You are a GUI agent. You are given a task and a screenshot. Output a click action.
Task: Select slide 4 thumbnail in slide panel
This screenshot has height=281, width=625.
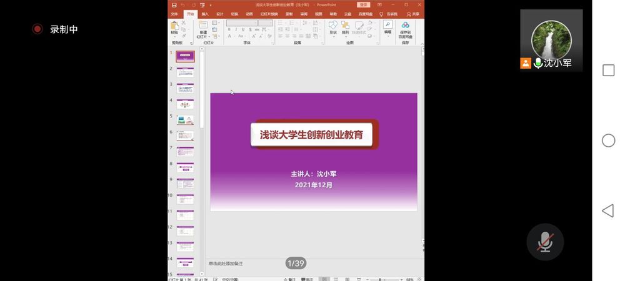click(x=185, y=104)
